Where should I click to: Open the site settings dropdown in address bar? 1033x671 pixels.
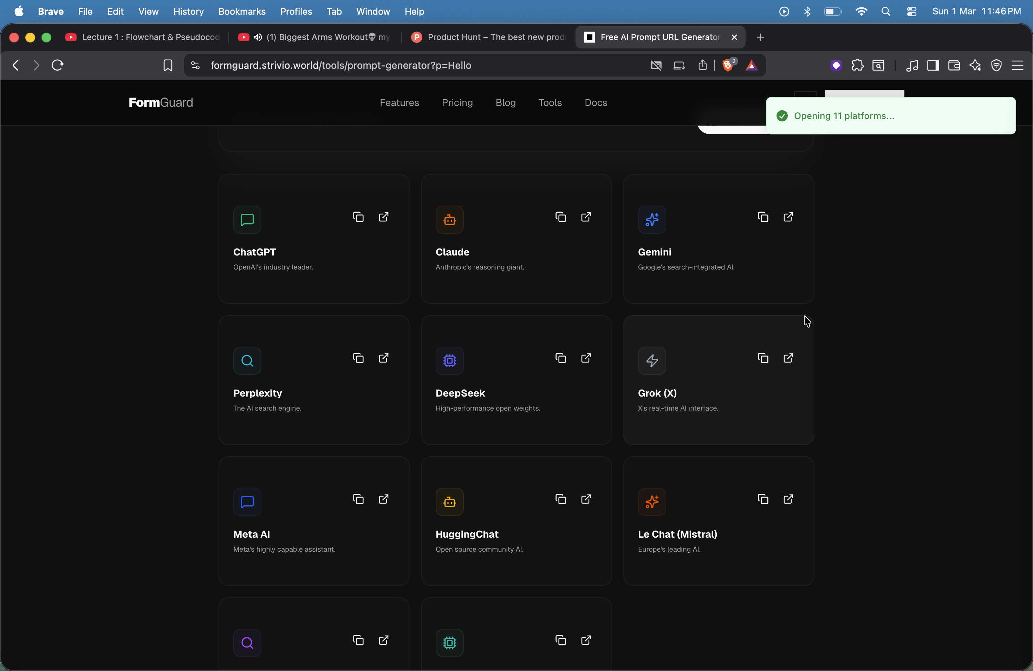click(x=195, y=66)
